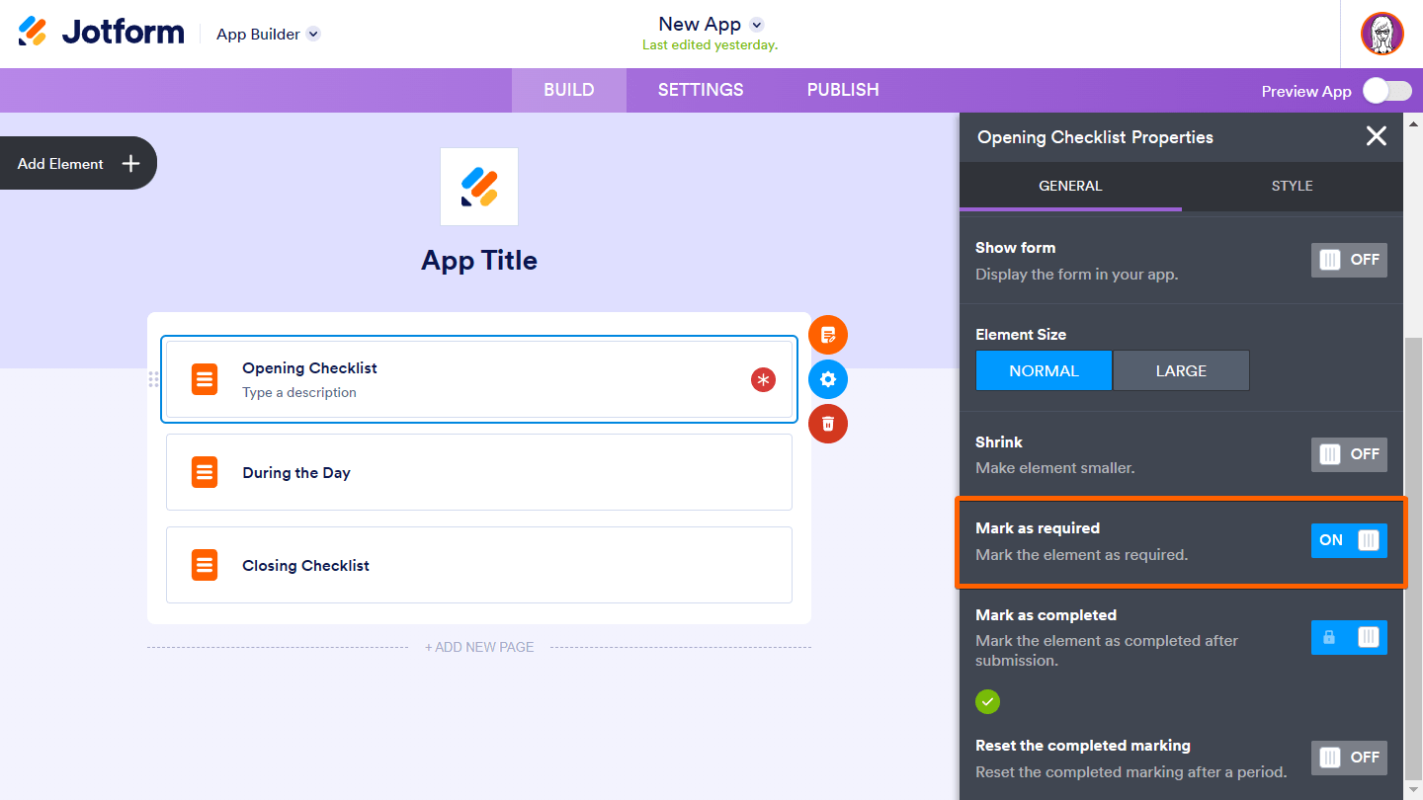The image size is (1423, 800).
Task: Click the Jotform logo
Action: pos(102,32)
